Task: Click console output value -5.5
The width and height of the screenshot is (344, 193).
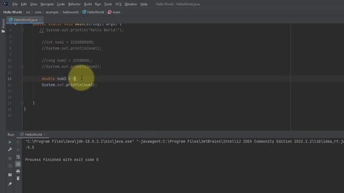Action: [x=30, y=148]
